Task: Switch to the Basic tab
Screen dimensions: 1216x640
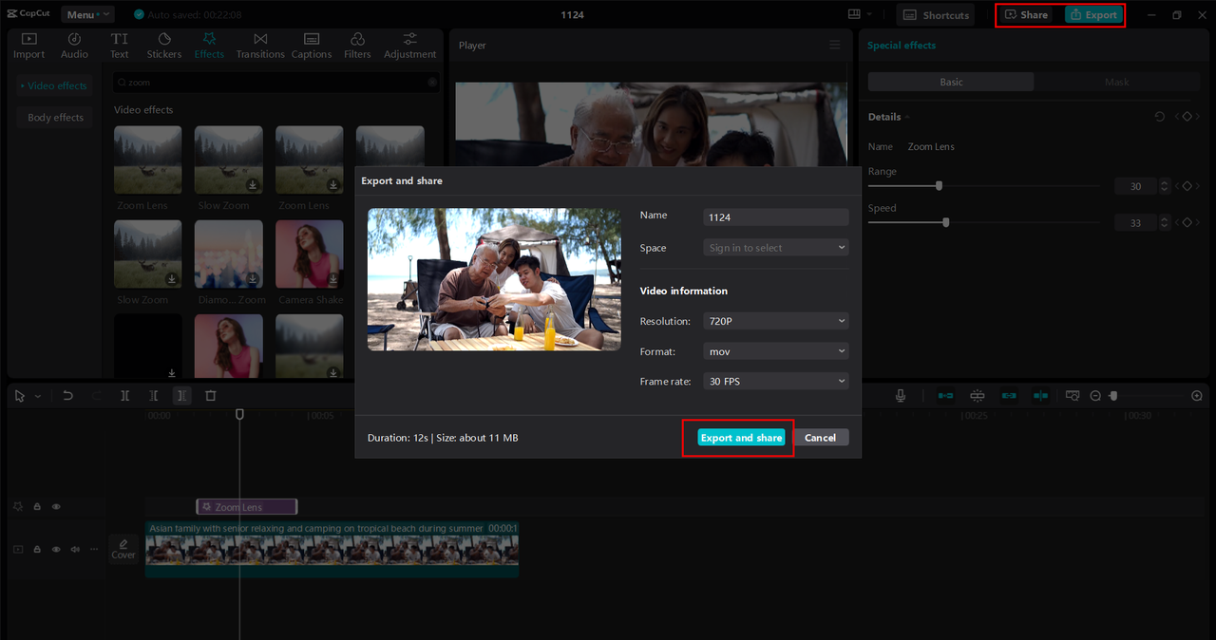Action: point(951,83)
